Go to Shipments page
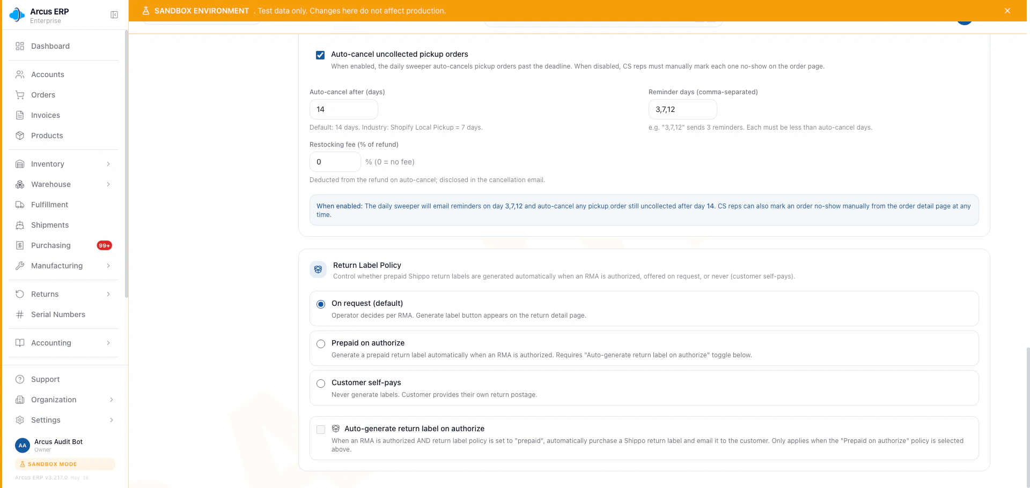Screen dimensions: 1030x488 (x=64, y=225)
